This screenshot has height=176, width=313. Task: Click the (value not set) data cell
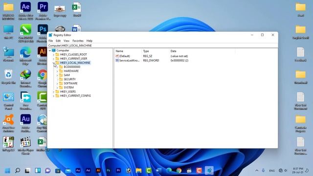point(179,56)
